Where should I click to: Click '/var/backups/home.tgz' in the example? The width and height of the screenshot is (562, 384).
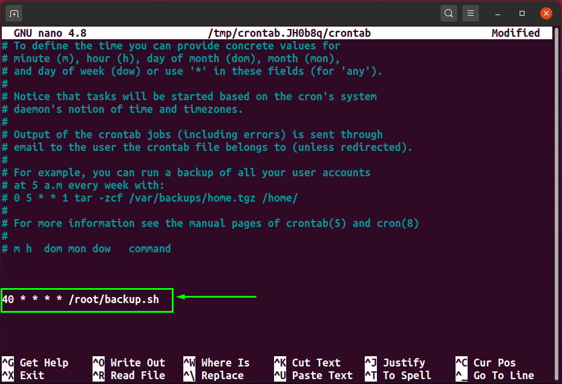coord(192,198)
